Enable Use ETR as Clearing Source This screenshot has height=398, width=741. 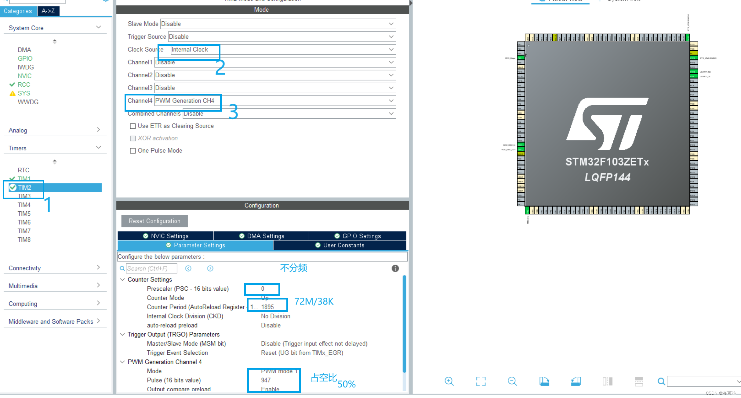(133, 126)
